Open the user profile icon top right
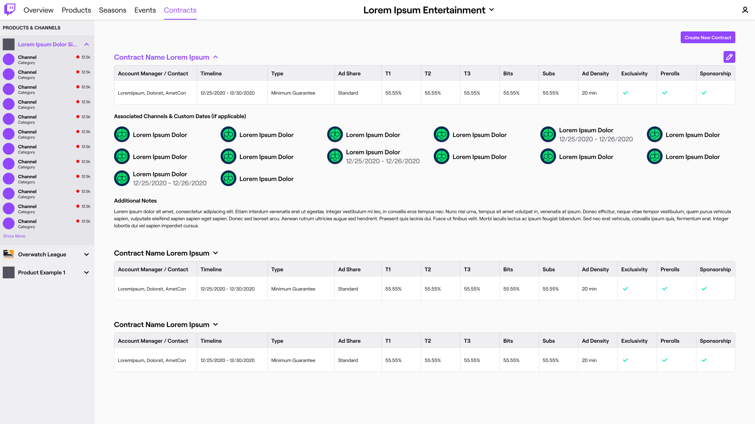Image resolution: width=755 pixels, height=424 pixels. [x=745, y=10]
